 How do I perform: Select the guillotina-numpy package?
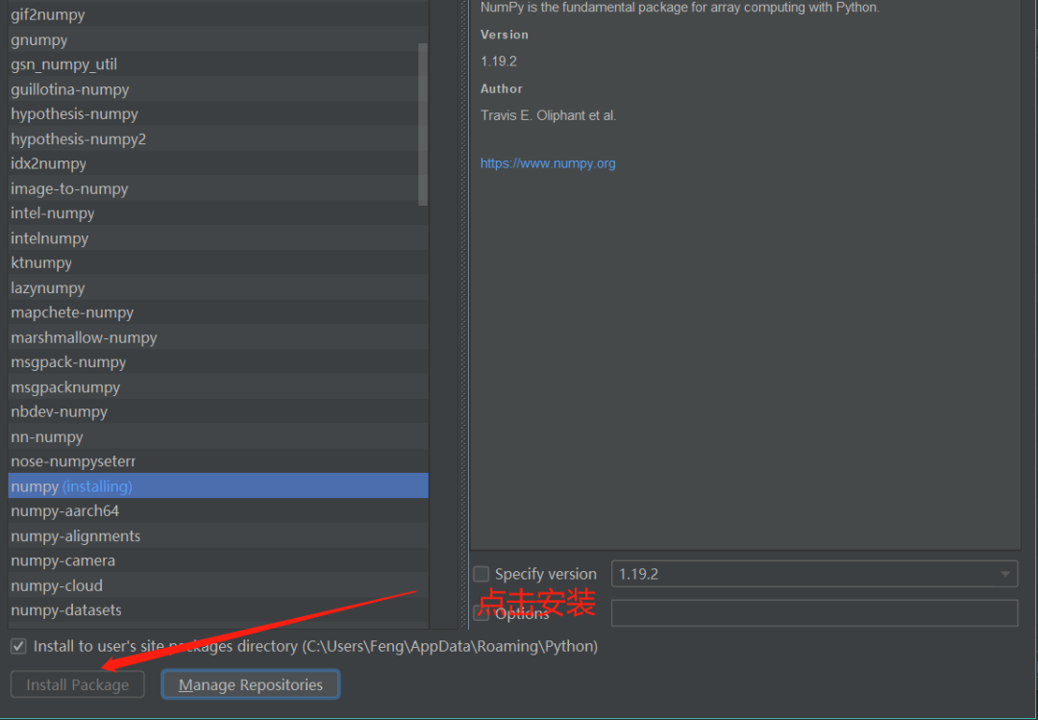(x=218, y=88)
